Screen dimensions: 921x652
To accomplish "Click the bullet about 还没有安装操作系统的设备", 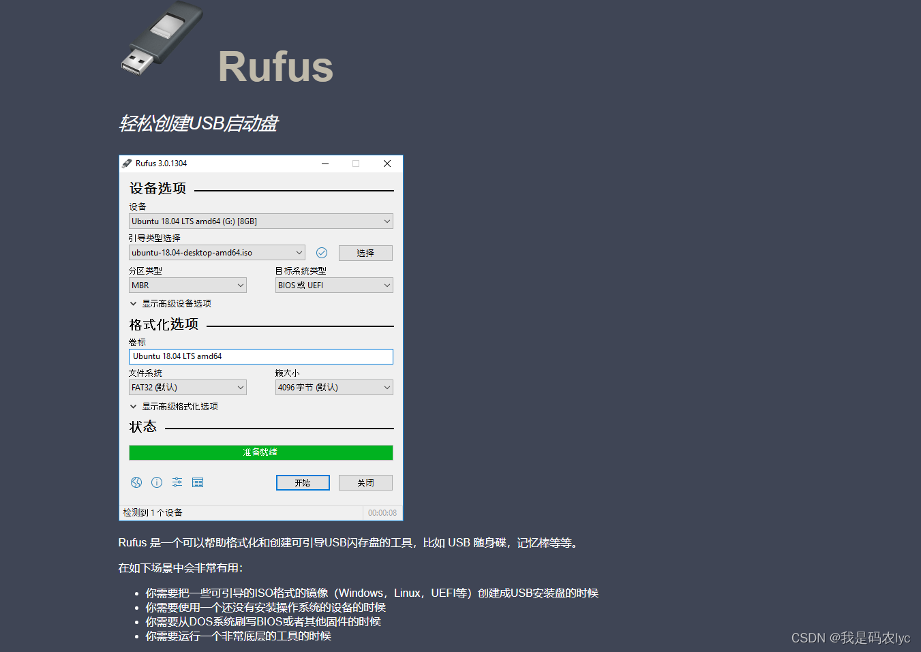I will pyautogui.click(x=266, y=608).
